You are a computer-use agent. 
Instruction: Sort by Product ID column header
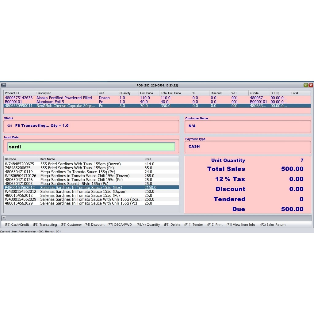19,93
